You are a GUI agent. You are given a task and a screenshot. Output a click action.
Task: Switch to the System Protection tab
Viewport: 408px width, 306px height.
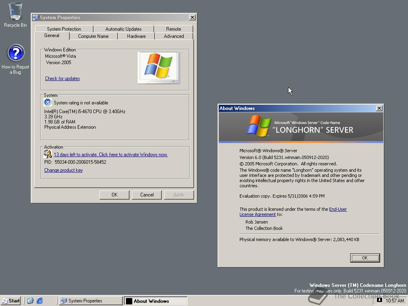[64, 29]
